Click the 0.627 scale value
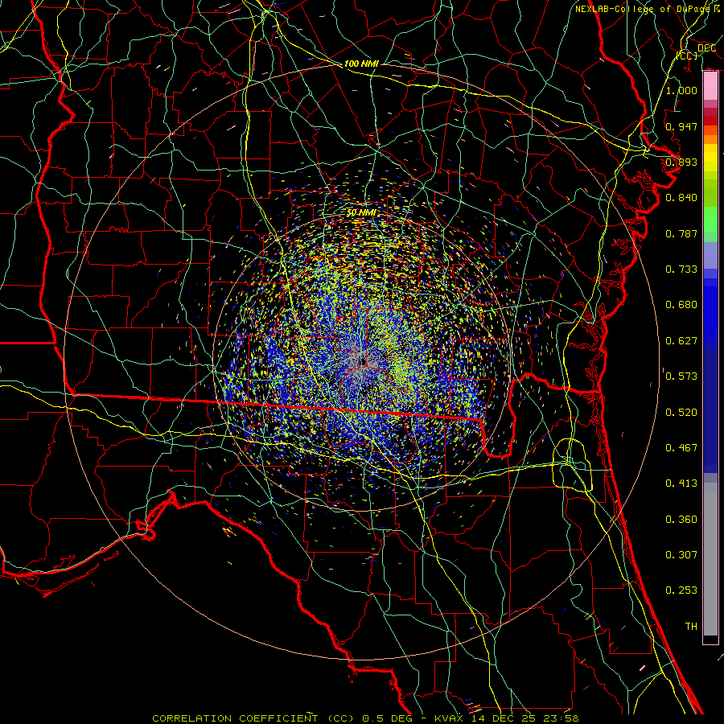Image resolution: width=724 pixels, height=724 pixels. coord(681,341)
